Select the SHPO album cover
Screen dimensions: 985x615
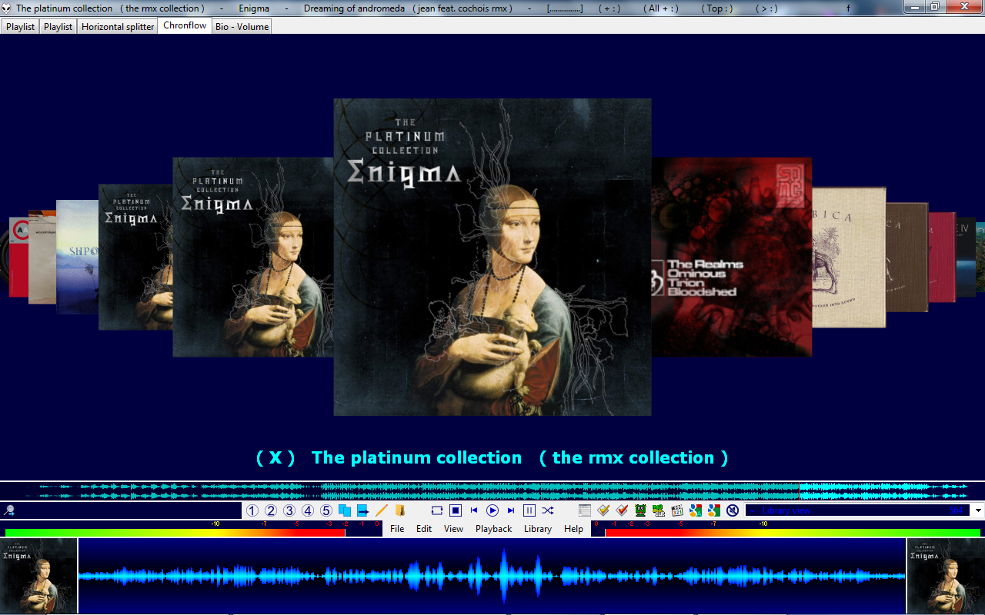click(77, 257)
